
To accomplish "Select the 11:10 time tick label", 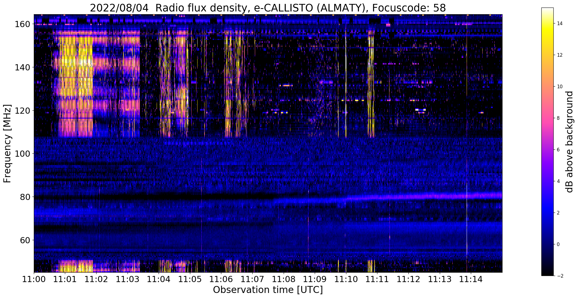I will [x=346, y=279].
